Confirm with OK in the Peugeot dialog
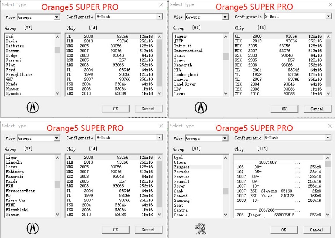This screenshot has height=238, width=335. click(x=284, y=230)
